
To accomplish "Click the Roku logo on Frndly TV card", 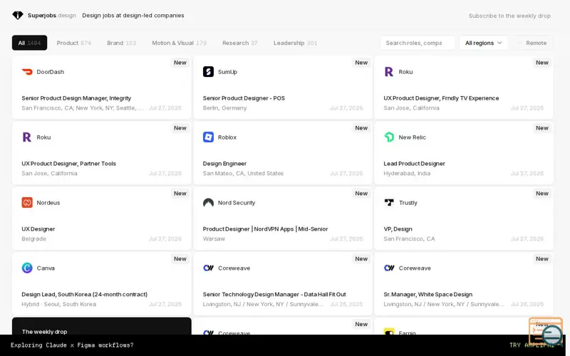I will pos(389,72).
